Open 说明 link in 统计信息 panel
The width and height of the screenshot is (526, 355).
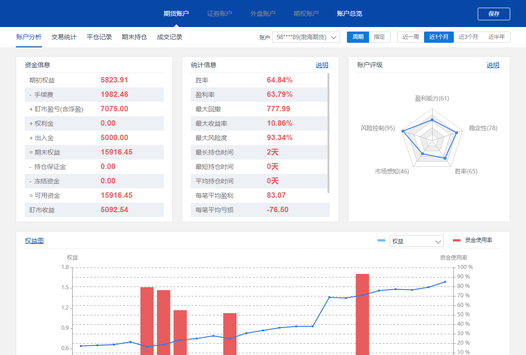click(322, 65)
